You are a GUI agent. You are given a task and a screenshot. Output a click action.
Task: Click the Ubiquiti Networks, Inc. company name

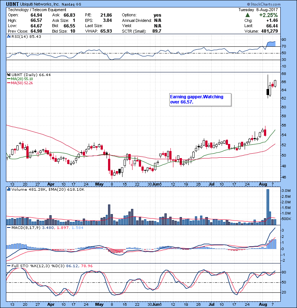[x=40, y=4]
